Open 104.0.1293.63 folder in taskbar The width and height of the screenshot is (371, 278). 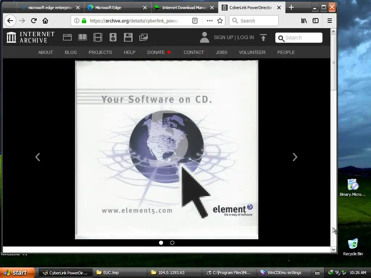coord(175,273)
